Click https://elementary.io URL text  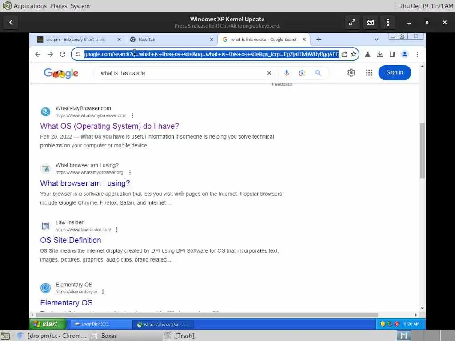pos(76,292)
